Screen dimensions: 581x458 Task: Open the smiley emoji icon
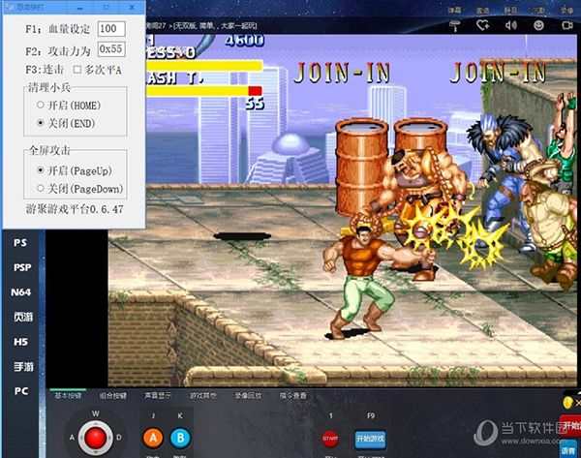click(538, 25)
